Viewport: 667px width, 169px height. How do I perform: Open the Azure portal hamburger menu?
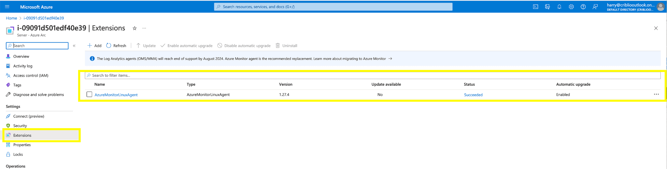[x=7, y=7]
